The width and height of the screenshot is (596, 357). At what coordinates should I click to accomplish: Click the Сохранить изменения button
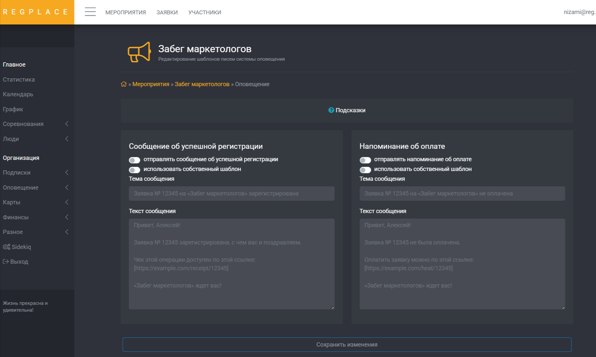347,345
